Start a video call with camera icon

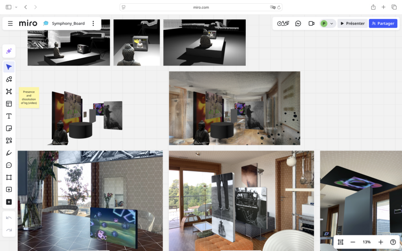pos(311,24)
